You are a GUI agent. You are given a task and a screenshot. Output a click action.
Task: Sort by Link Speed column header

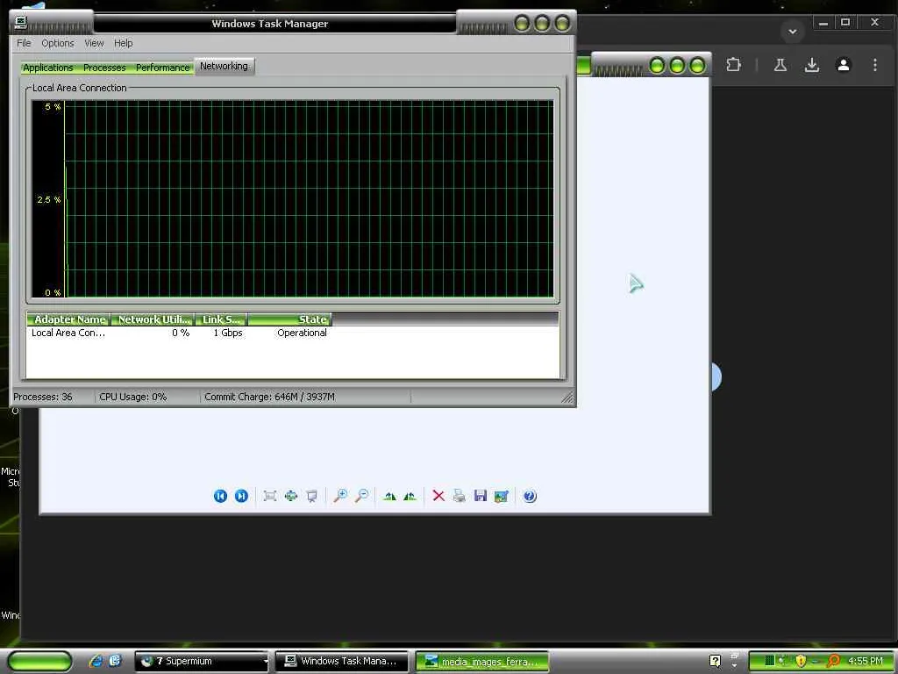point(221,319)
